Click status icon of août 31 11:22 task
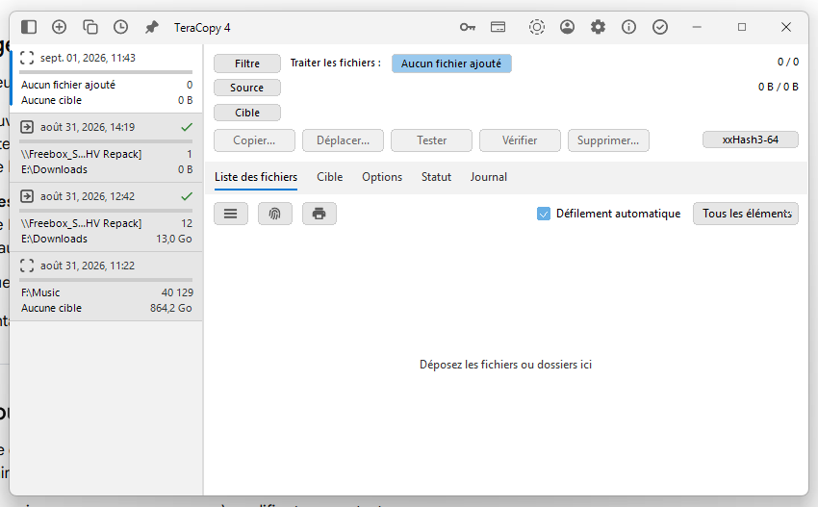The width and height of the screenshot is (818, 507). (x=27, y=266)
